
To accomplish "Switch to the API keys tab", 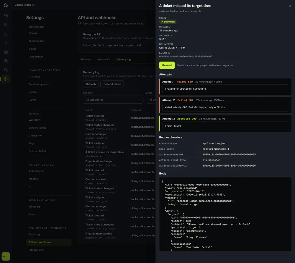I will pyautogui.click(x=86, y=59).
